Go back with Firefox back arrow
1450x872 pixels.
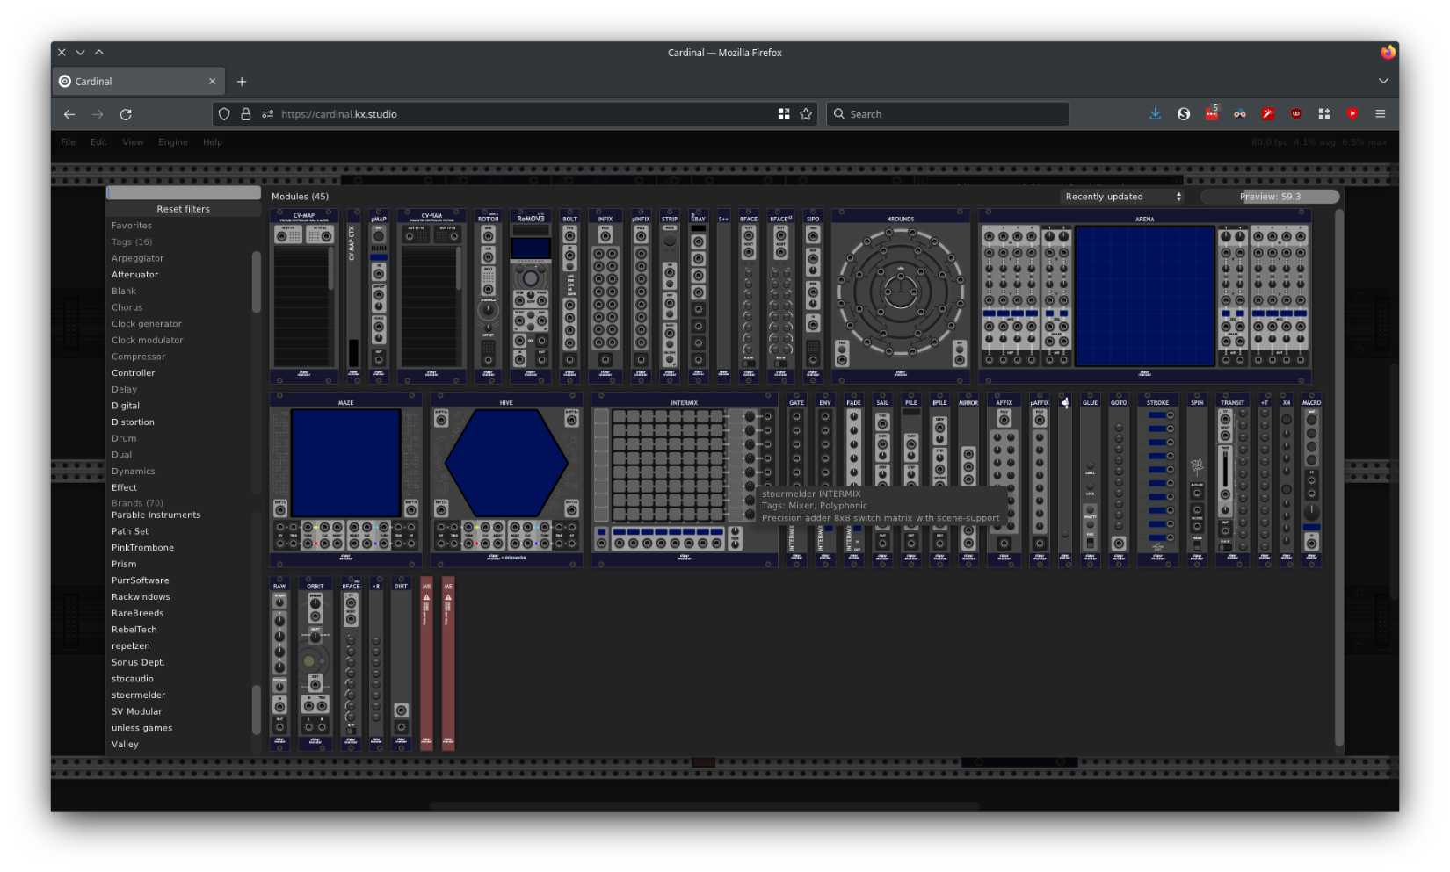point(69,114)
